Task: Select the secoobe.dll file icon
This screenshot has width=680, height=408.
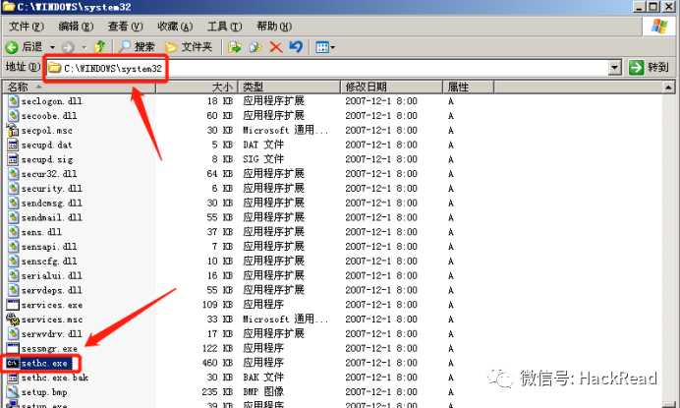Action: coord(13,115)
